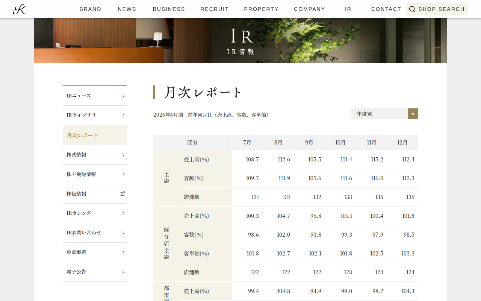Open the BRAND menu item
The image size is (481, 301).
pyautogui.click(x=91, y=9)
